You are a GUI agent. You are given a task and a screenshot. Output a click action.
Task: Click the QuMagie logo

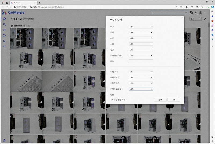pos(13,12)
